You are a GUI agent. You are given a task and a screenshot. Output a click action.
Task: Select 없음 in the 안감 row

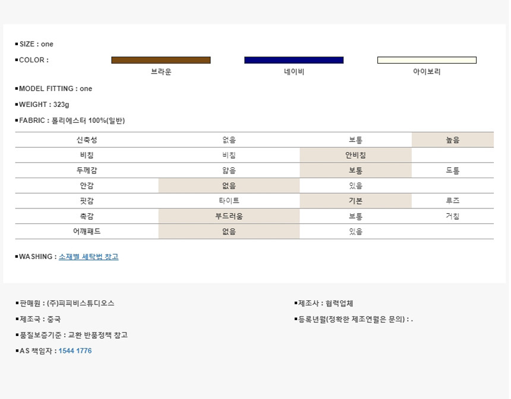229,186
